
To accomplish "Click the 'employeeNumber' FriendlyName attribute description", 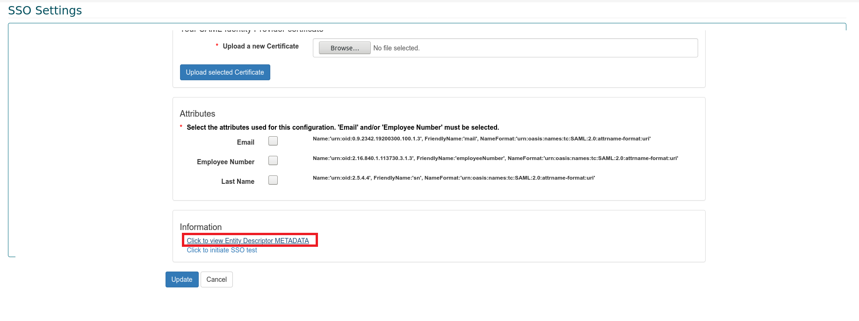I will [x=495, y=158].
